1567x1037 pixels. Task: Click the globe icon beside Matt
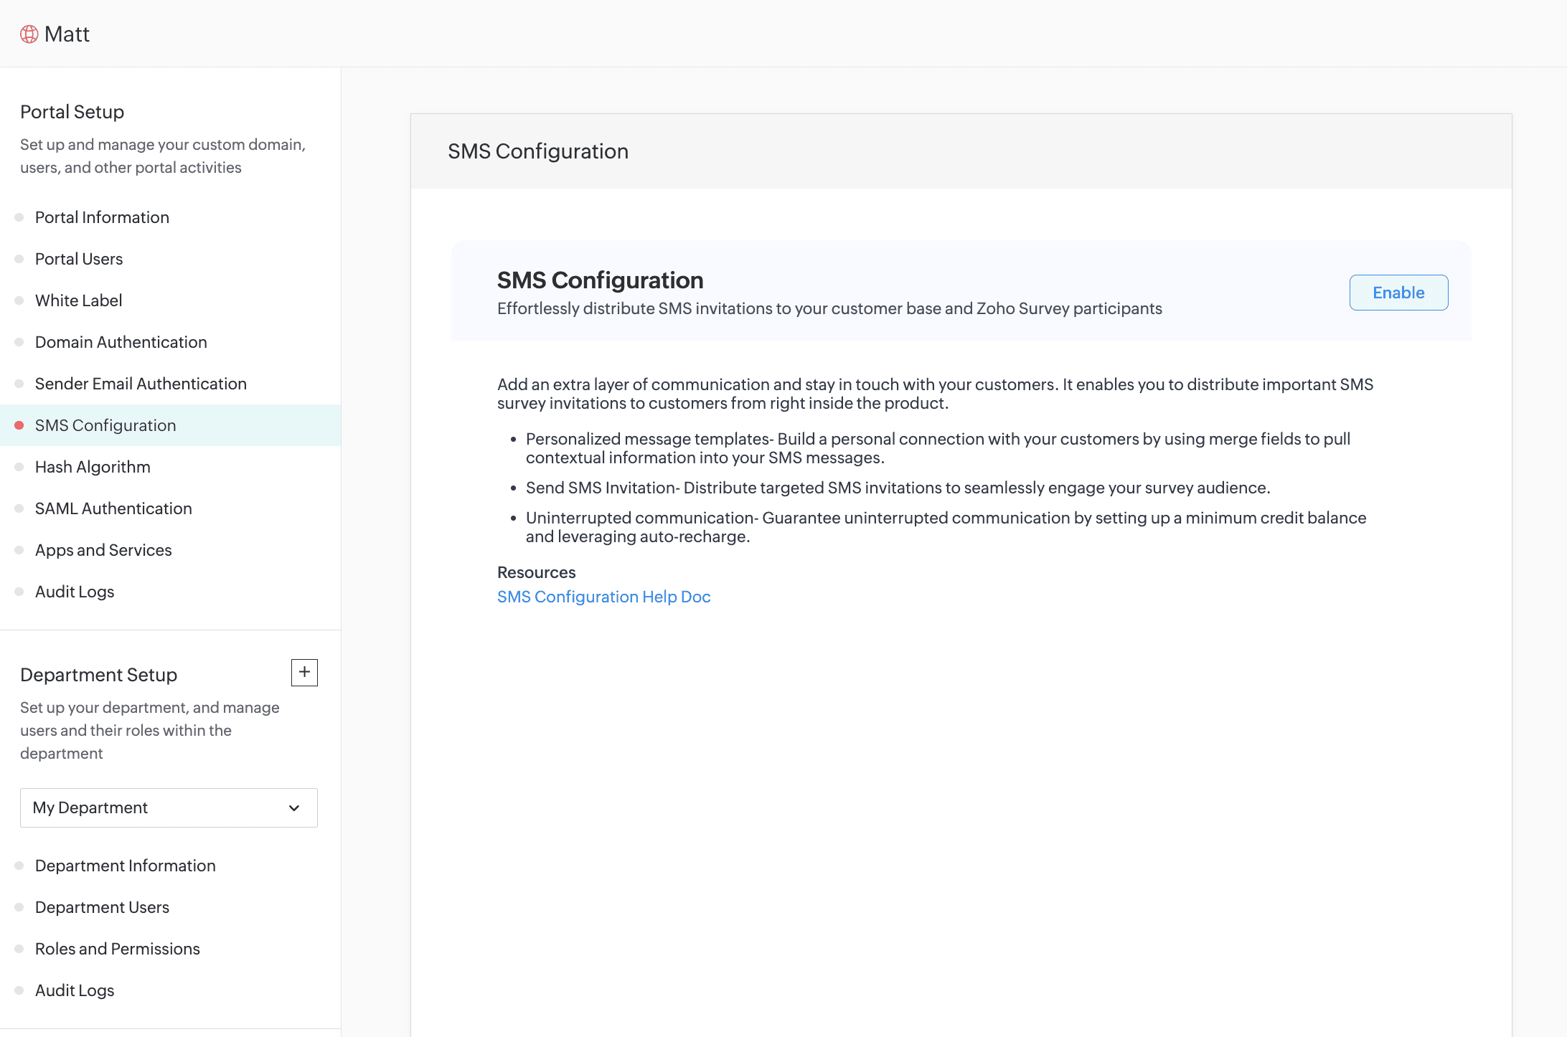coord(29,34)
